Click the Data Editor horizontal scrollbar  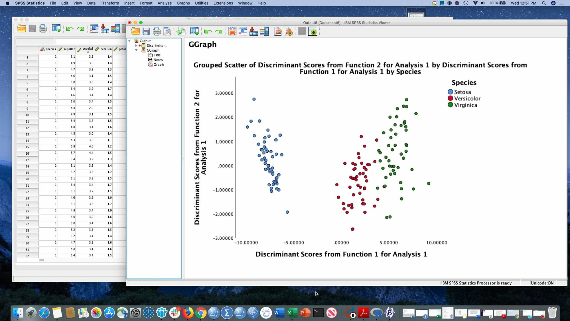tap(42, 260)
